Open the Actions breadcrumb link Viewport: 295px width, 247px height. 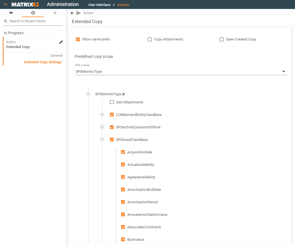(123, 5)
